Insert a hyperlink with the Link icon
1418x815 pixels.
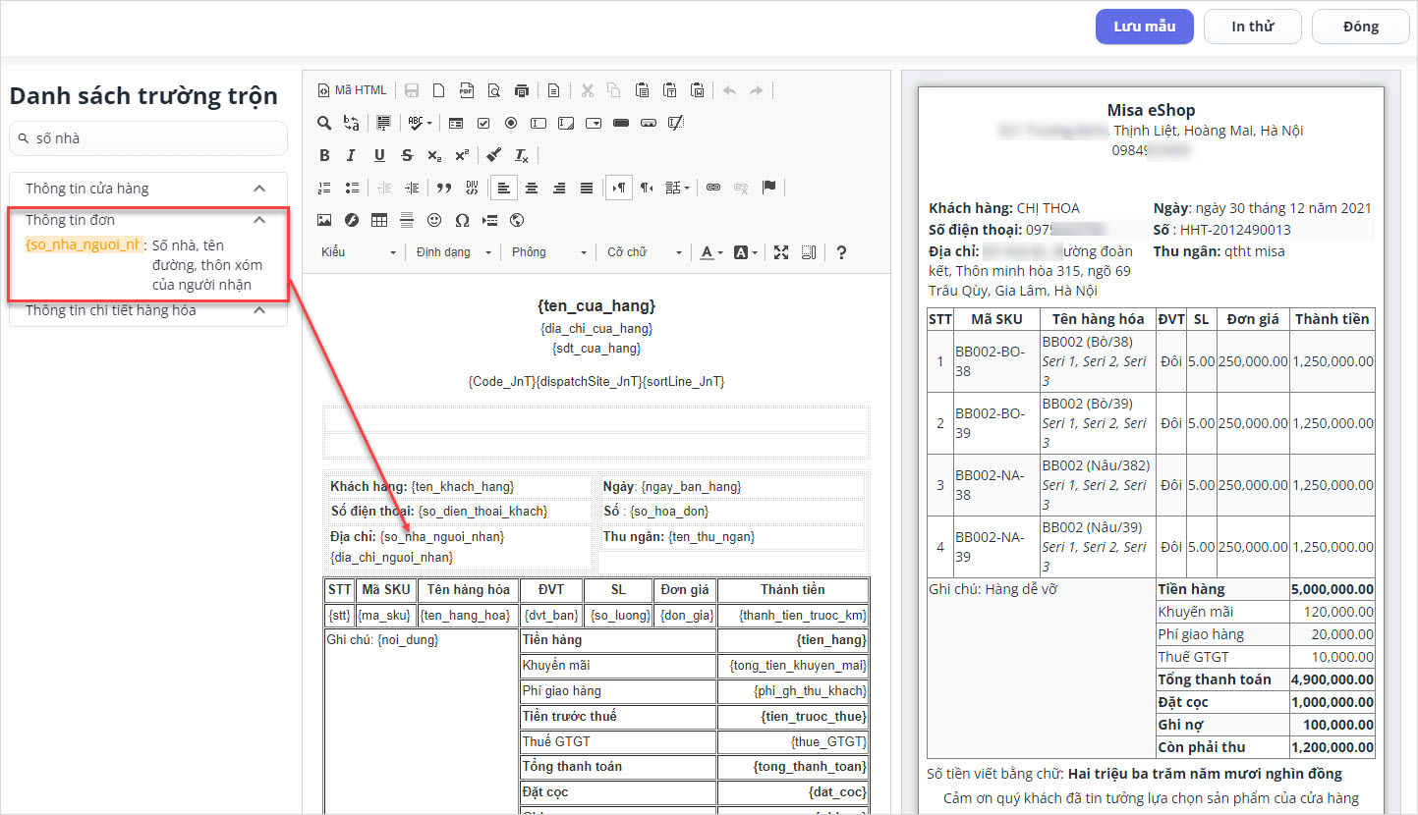[713, 188]
